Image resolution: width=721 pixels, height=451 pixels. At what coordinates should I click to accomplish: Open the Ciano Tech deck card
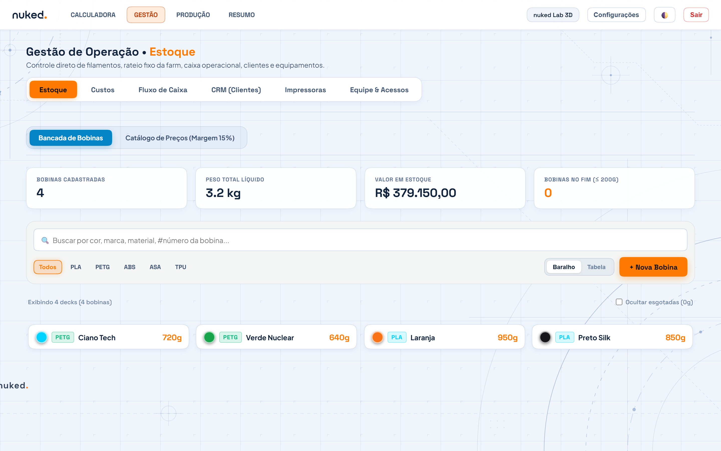tap(108, 337)
